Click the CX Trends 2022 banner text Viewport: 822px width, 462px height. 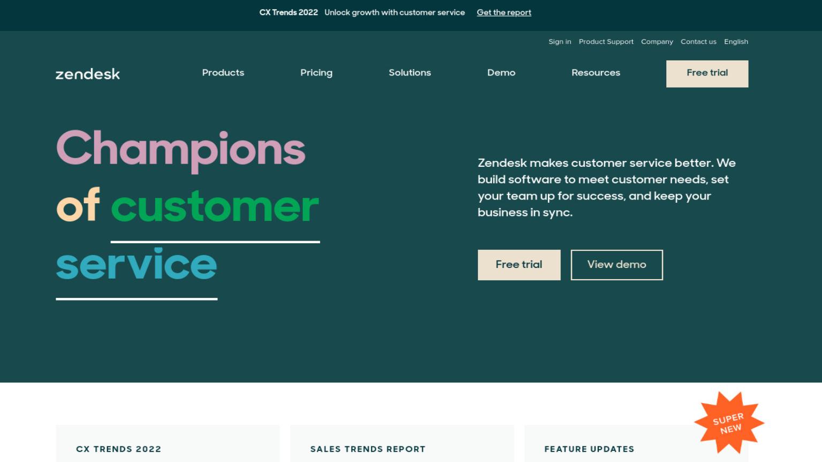click(288, 12)
